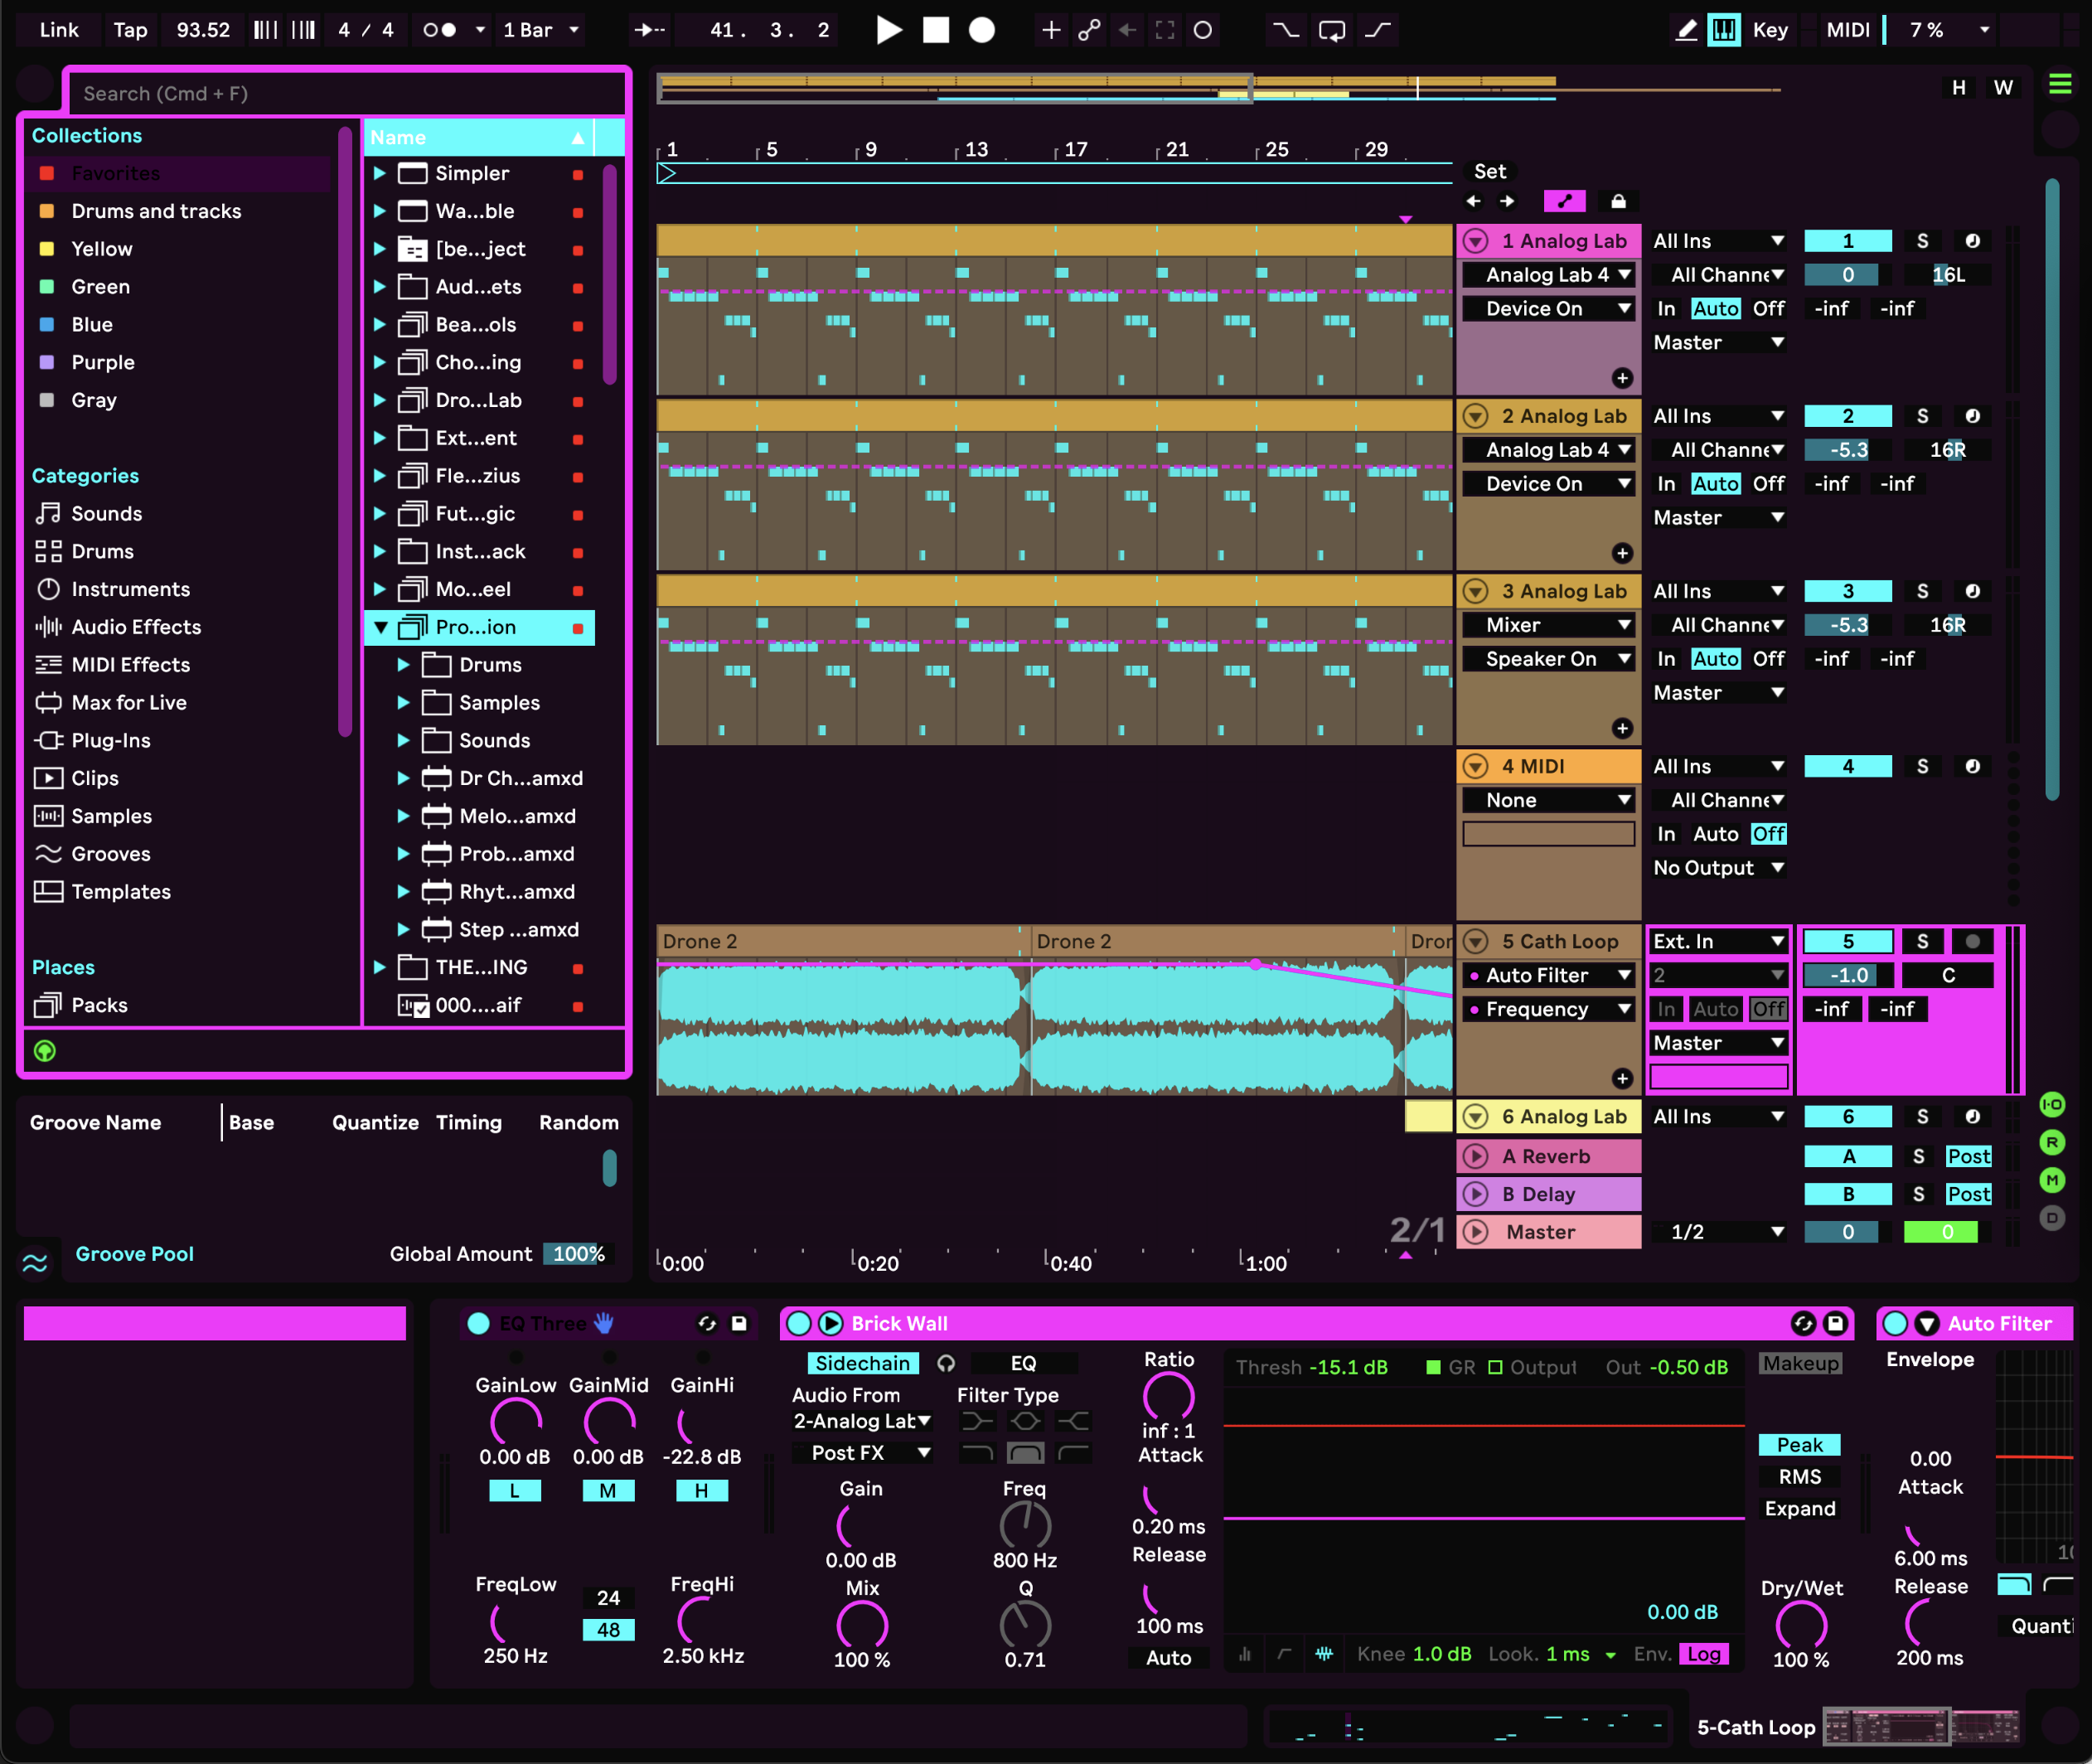Click the Play button in transport
Viewport: 2092px width, 1764px height.
(x=888, y=30)
